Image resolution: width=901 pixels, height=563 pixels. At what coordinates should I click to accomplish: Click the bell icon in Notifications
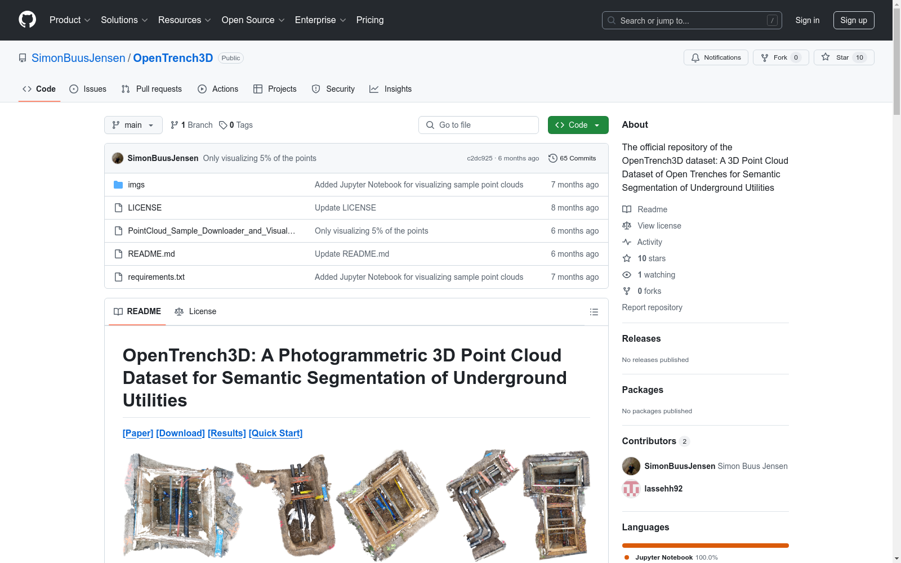pyautogui.click(x=695, y=57)
